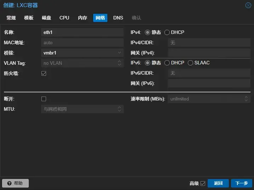Click the 帮助 button
Screen dimensions: 254x190
[15, 183]
